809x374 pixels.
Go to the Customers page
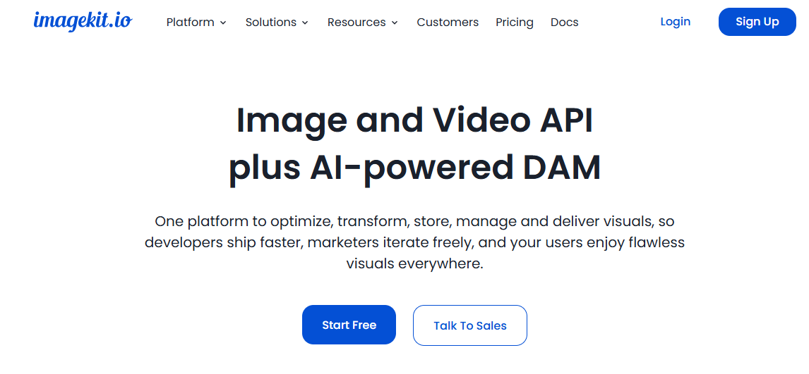click(448, 22)
